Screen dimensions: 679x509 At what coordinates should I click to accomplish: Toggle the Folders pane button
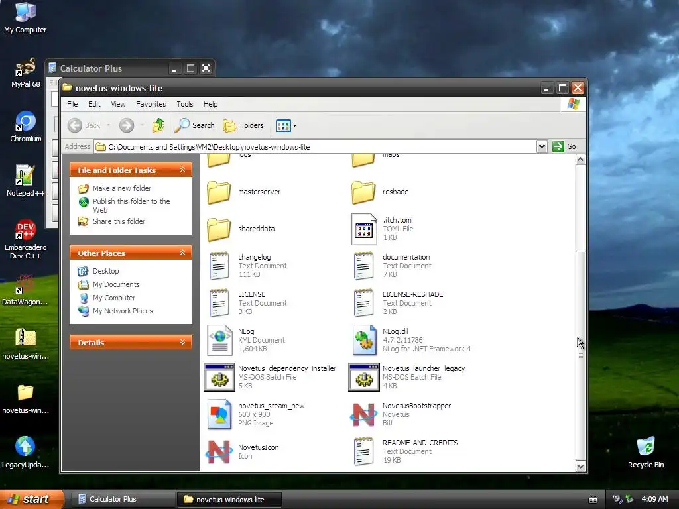(243, 125)
